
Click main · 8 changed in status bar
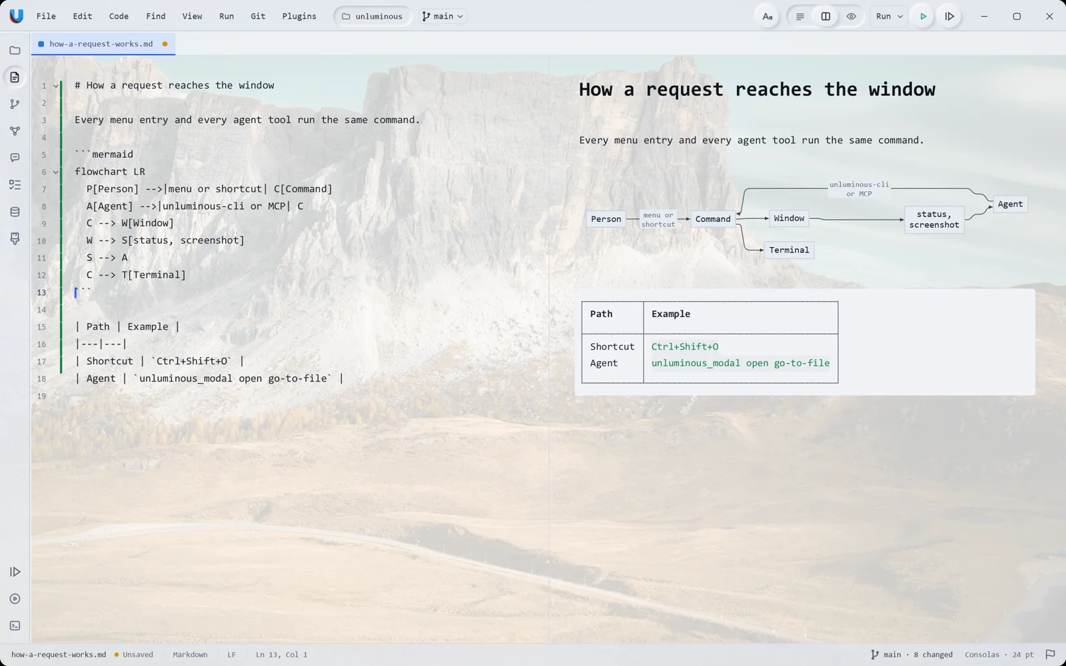coord(911,655)
